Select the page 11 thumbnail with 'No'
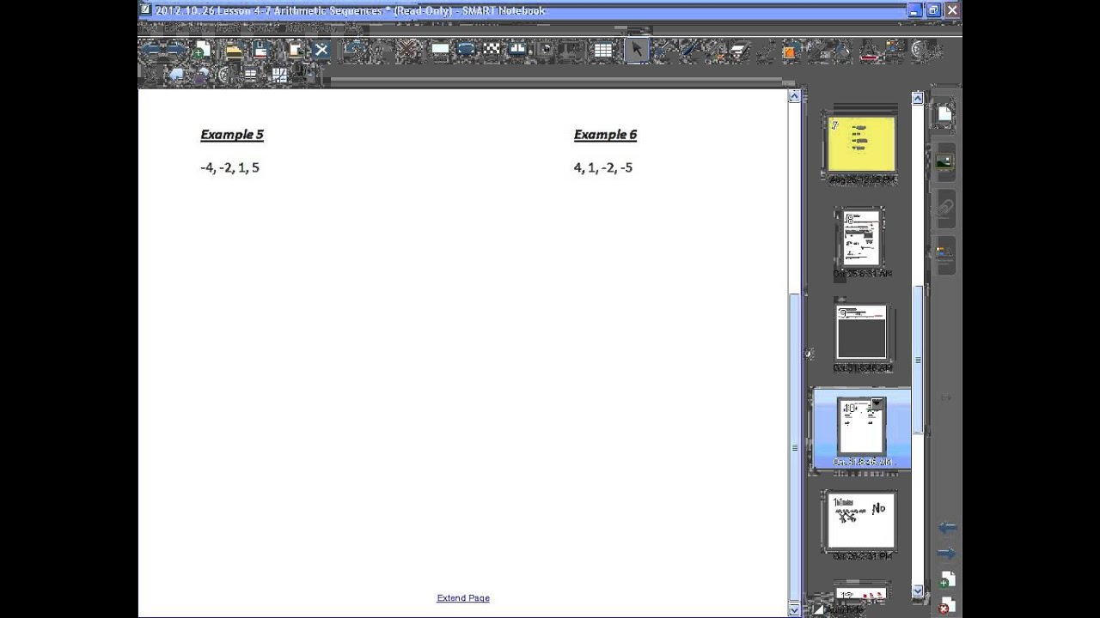1100x618 pixels. (860, 521)
